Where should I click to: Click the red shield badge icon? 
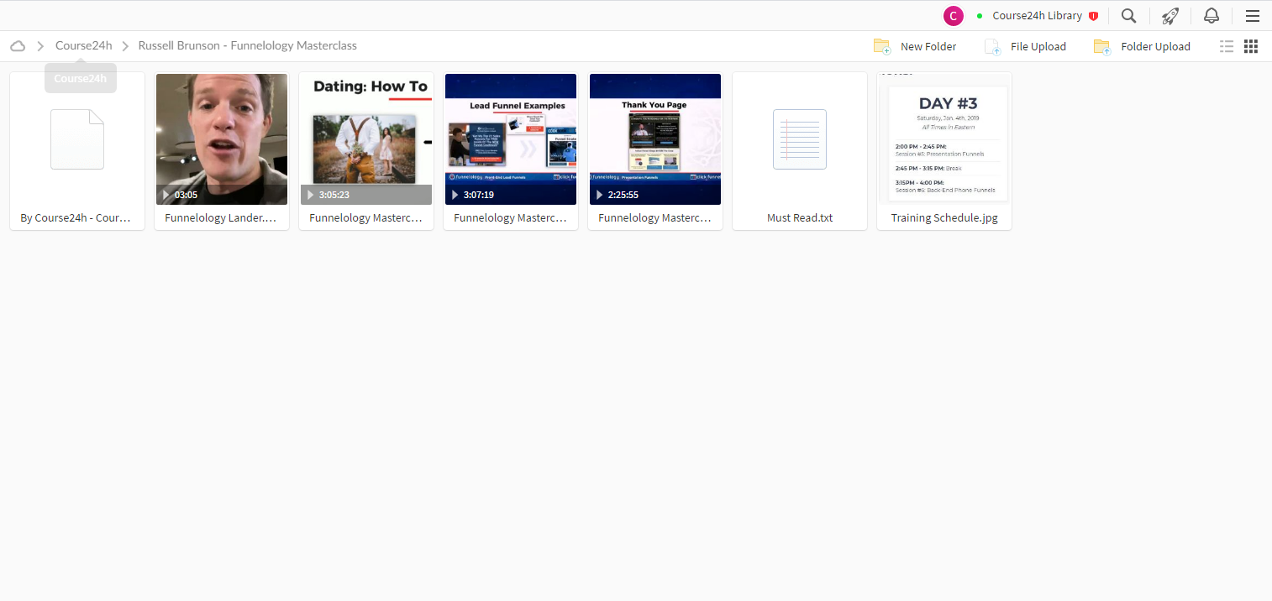pyautogui.click(x=1093, y=16)
